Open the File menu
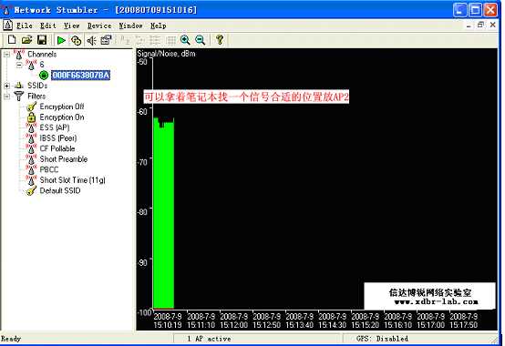Screen dimensions: 505x346 click(25, 25)
